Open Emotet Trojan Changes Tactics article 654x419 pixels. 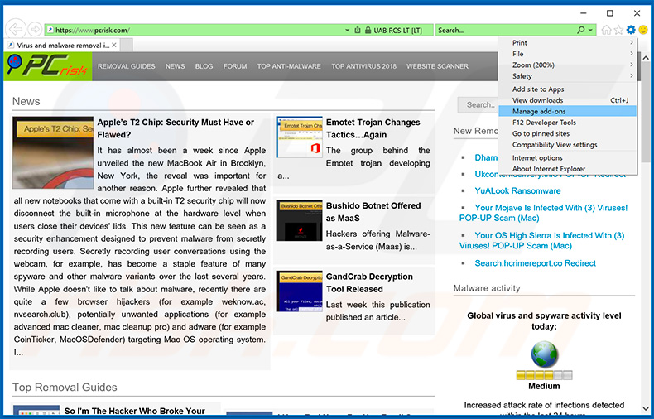click(x=373, y=128)
